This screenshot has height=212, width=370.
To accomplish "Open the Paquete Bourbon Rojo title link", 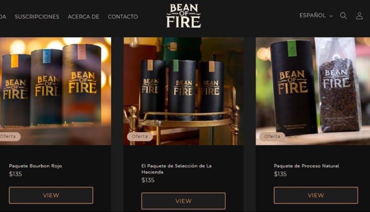I will (x=36, y=166).
